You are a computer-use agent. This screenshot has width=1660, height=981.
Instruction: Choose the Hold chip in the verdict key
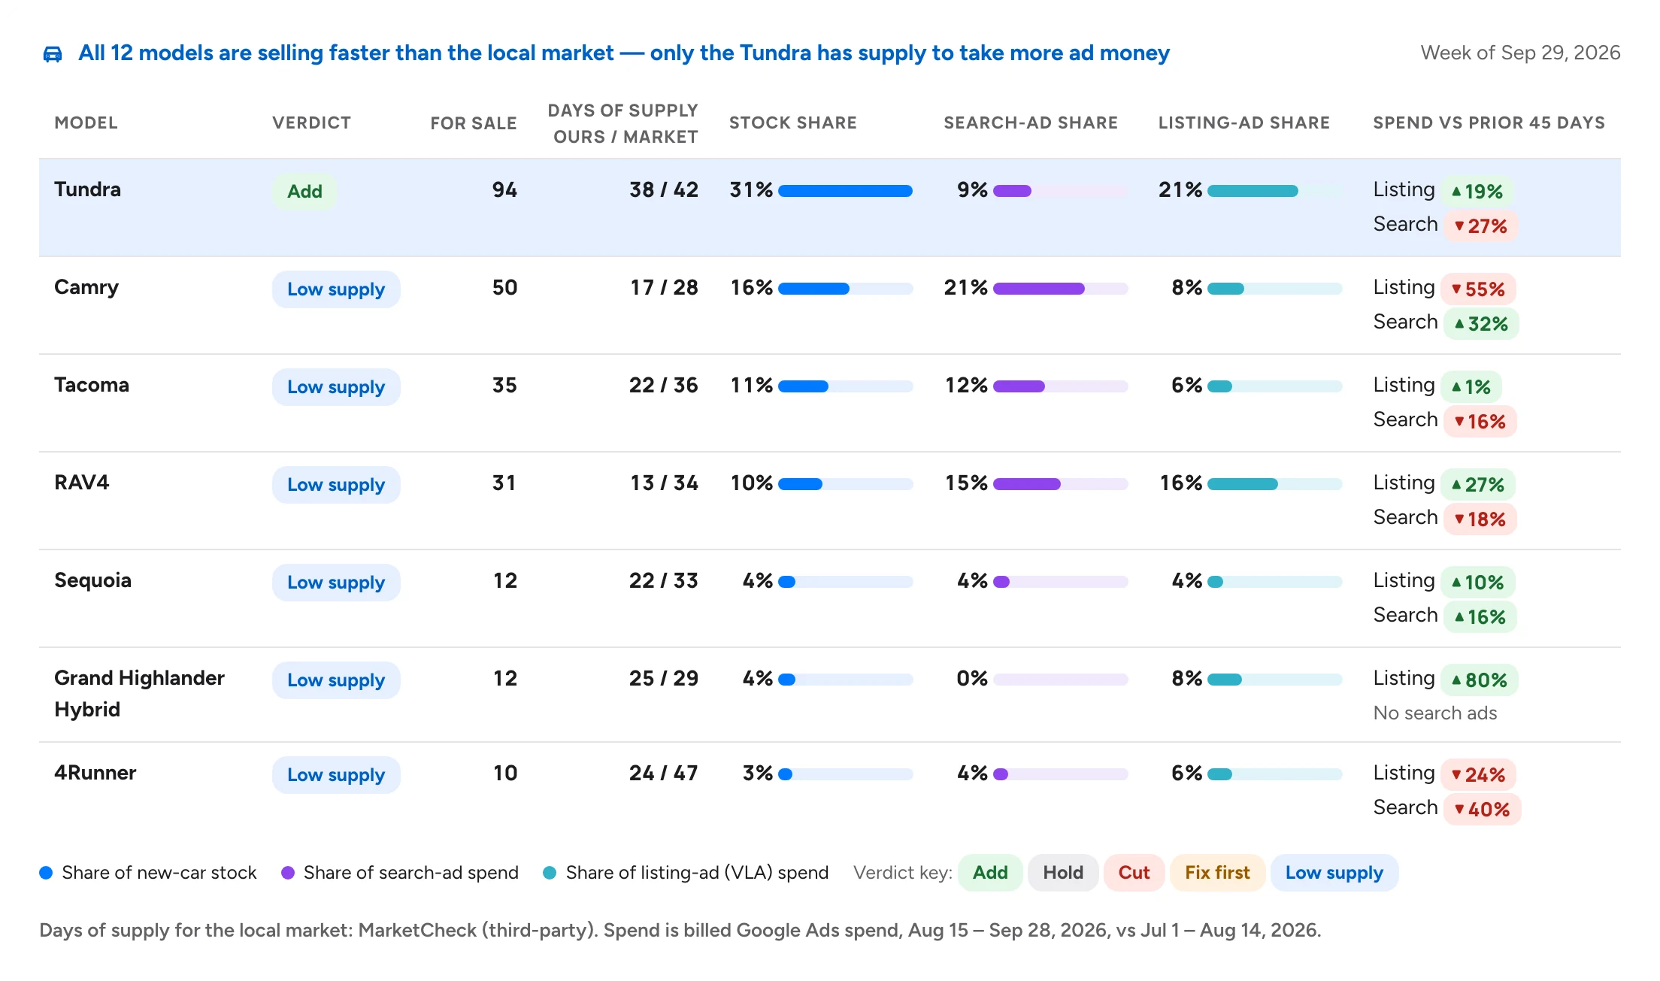pyautogui.click(x=1063, y=873)
